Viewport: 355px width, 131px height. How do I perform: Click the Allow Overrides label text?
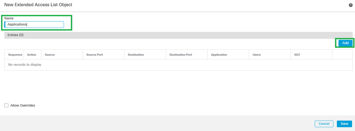[x=23, y=105]
